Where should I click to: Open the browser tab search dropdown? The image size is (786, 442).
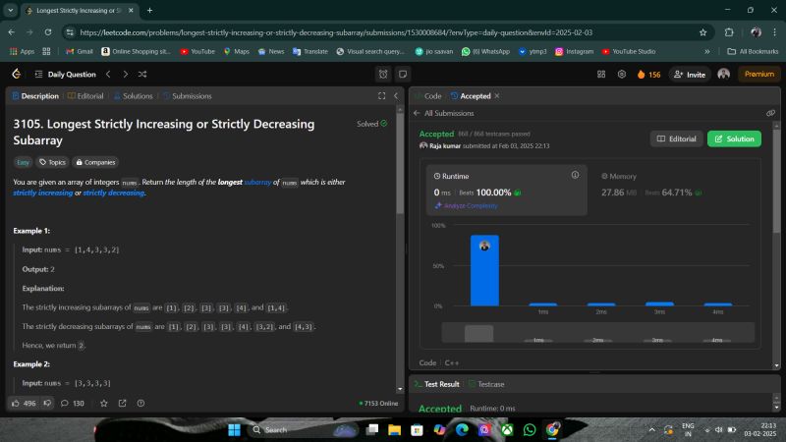pos(11,10)
